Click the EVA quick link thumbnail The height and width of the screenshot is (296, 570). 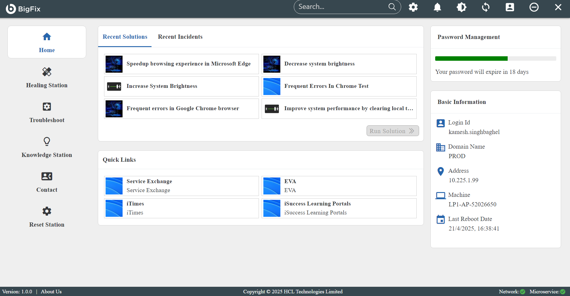click(272, 186)
